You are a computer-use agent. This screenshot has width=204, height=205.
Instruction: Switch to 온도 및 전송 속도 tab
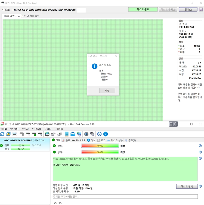[x=30, y=16]
